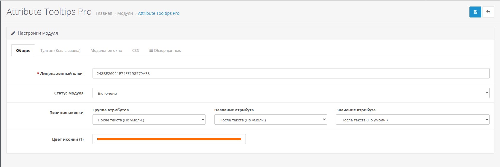Viewport: 500px width, 167px height.
Task: Open the Статус модуля dropdown
Action: pyautogui.click(x=291, y=93)
